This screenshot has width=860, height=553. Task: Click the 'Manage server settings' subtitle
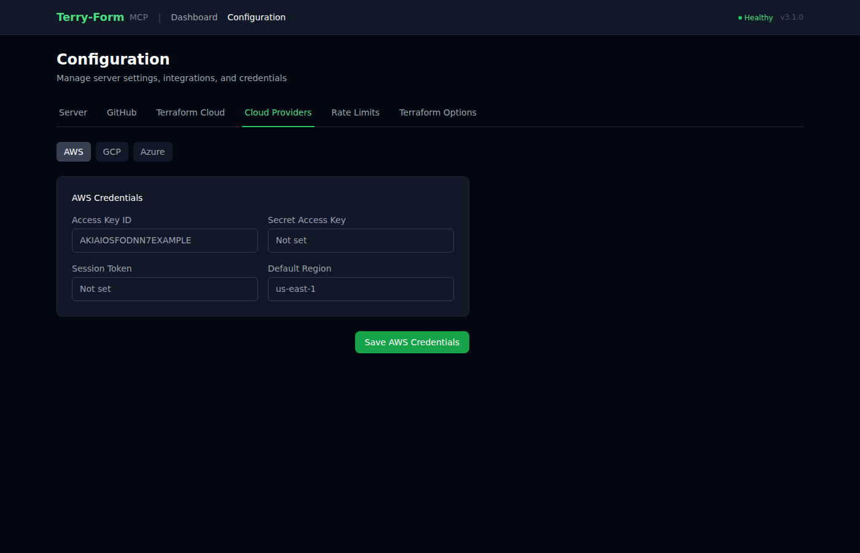pos(171,78)
